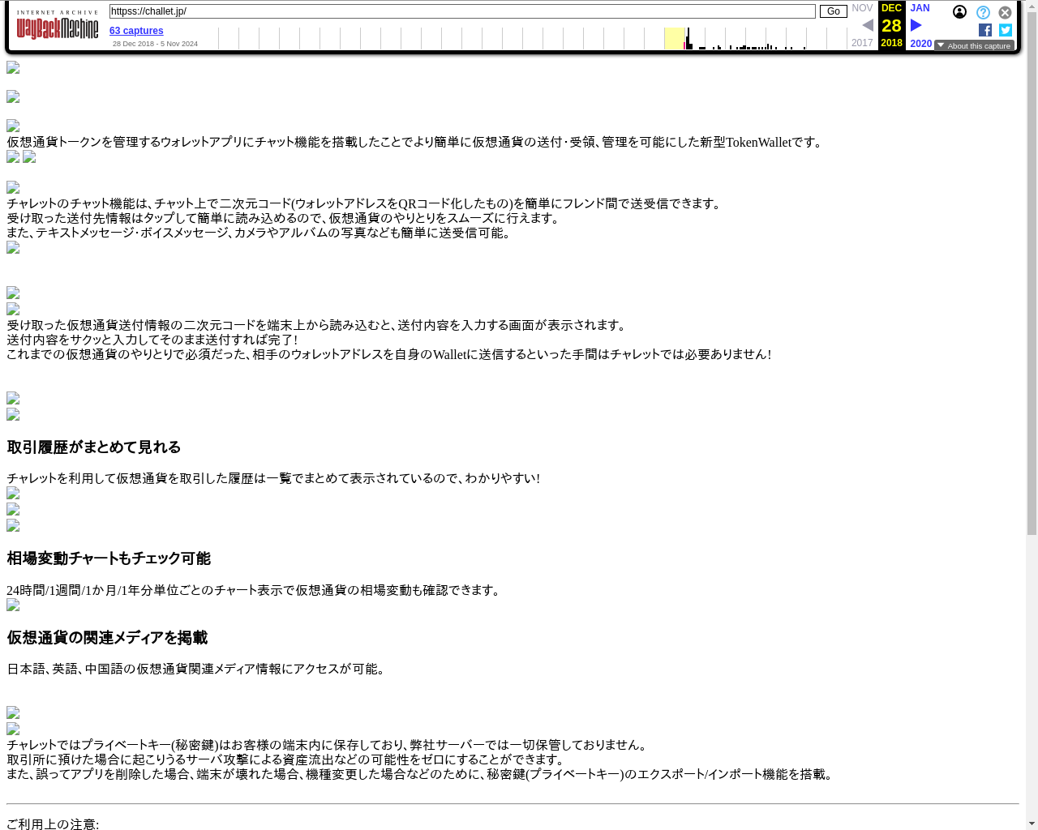Click the first broken image at page top
The image size is (1038, 830).
point(13,68)
